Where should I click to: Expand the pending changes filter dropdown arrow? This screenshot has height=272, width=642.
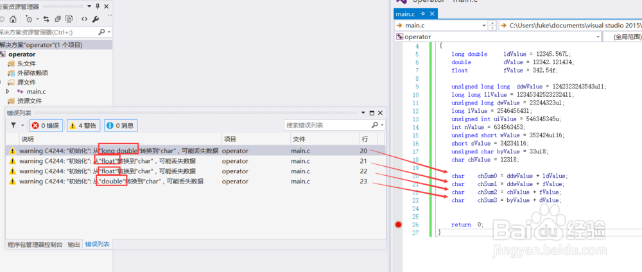click(37, 19)
